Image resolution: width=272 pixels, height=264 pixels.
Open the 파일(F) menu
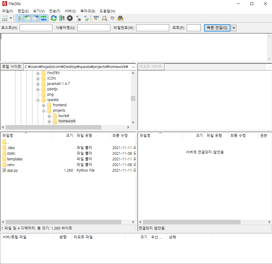point(8,11)
